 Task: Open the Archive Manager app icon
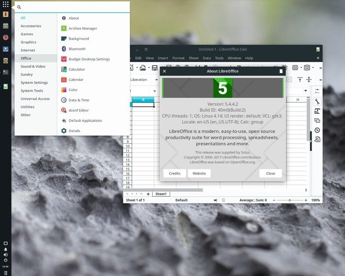point(64,28)
